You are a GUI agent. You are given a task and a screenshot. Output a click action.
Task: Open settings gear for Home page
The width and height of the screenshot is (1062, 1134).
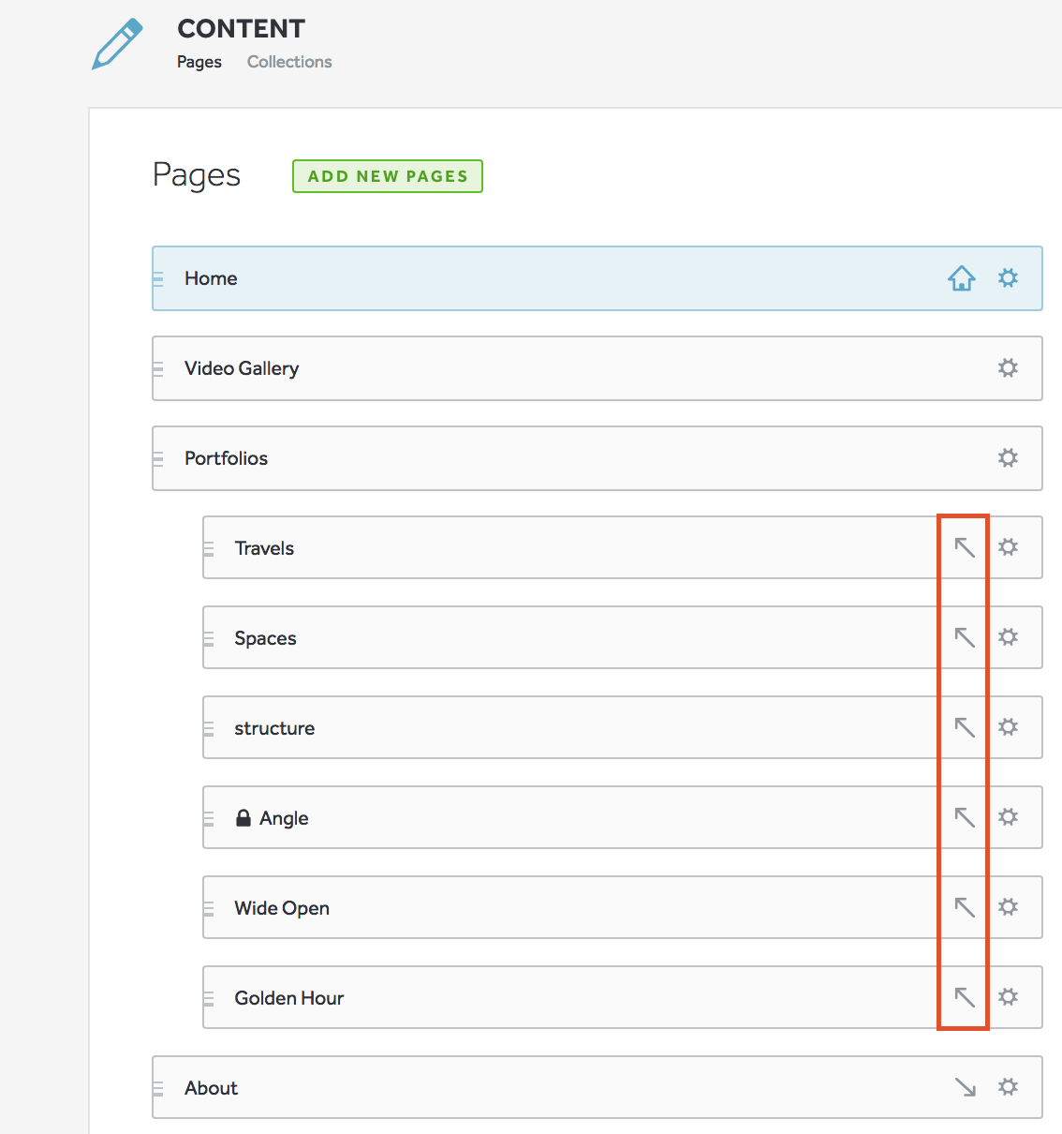tap(1008, 278)
